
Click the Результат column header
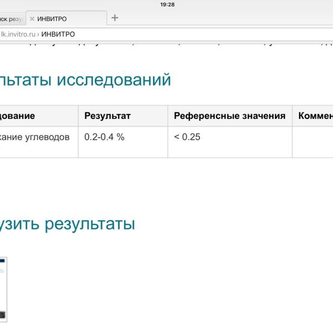[x=107, y=116]
